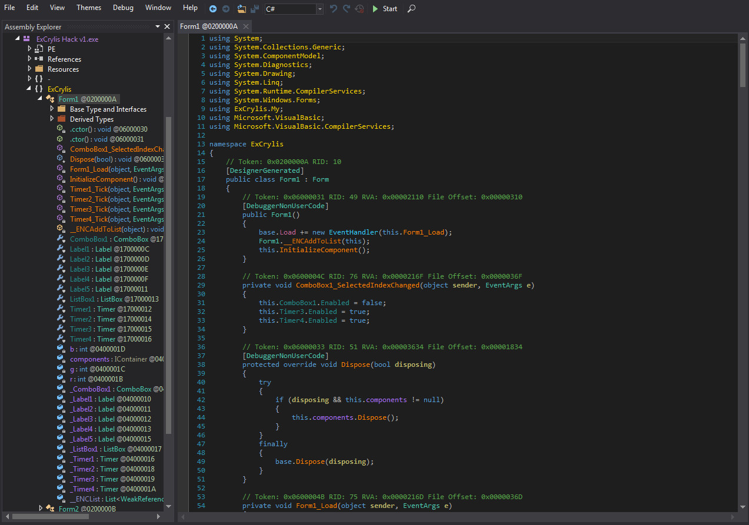The image size is (749, 525).
Task: Navigate backward with the blue left-arrow icon
Action: point(213,9)
